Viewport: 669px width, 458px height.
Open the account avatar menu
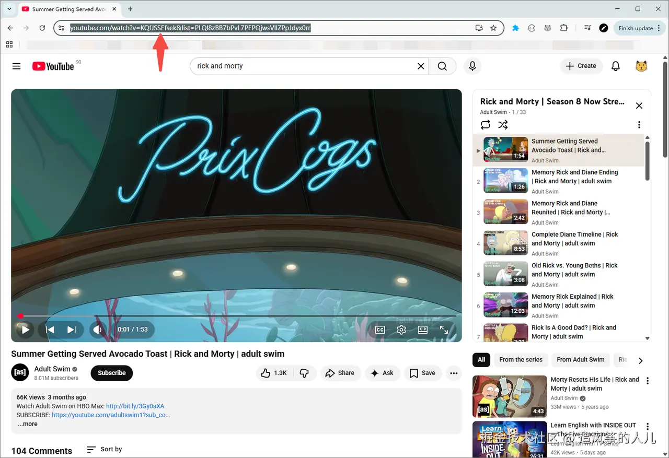click(641, 66)
